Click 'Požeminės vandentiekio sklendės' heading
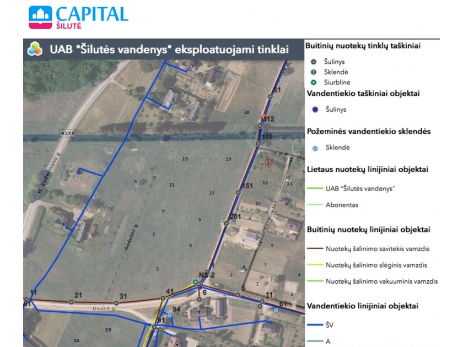The image size is (463, 347). coord(369,132)
